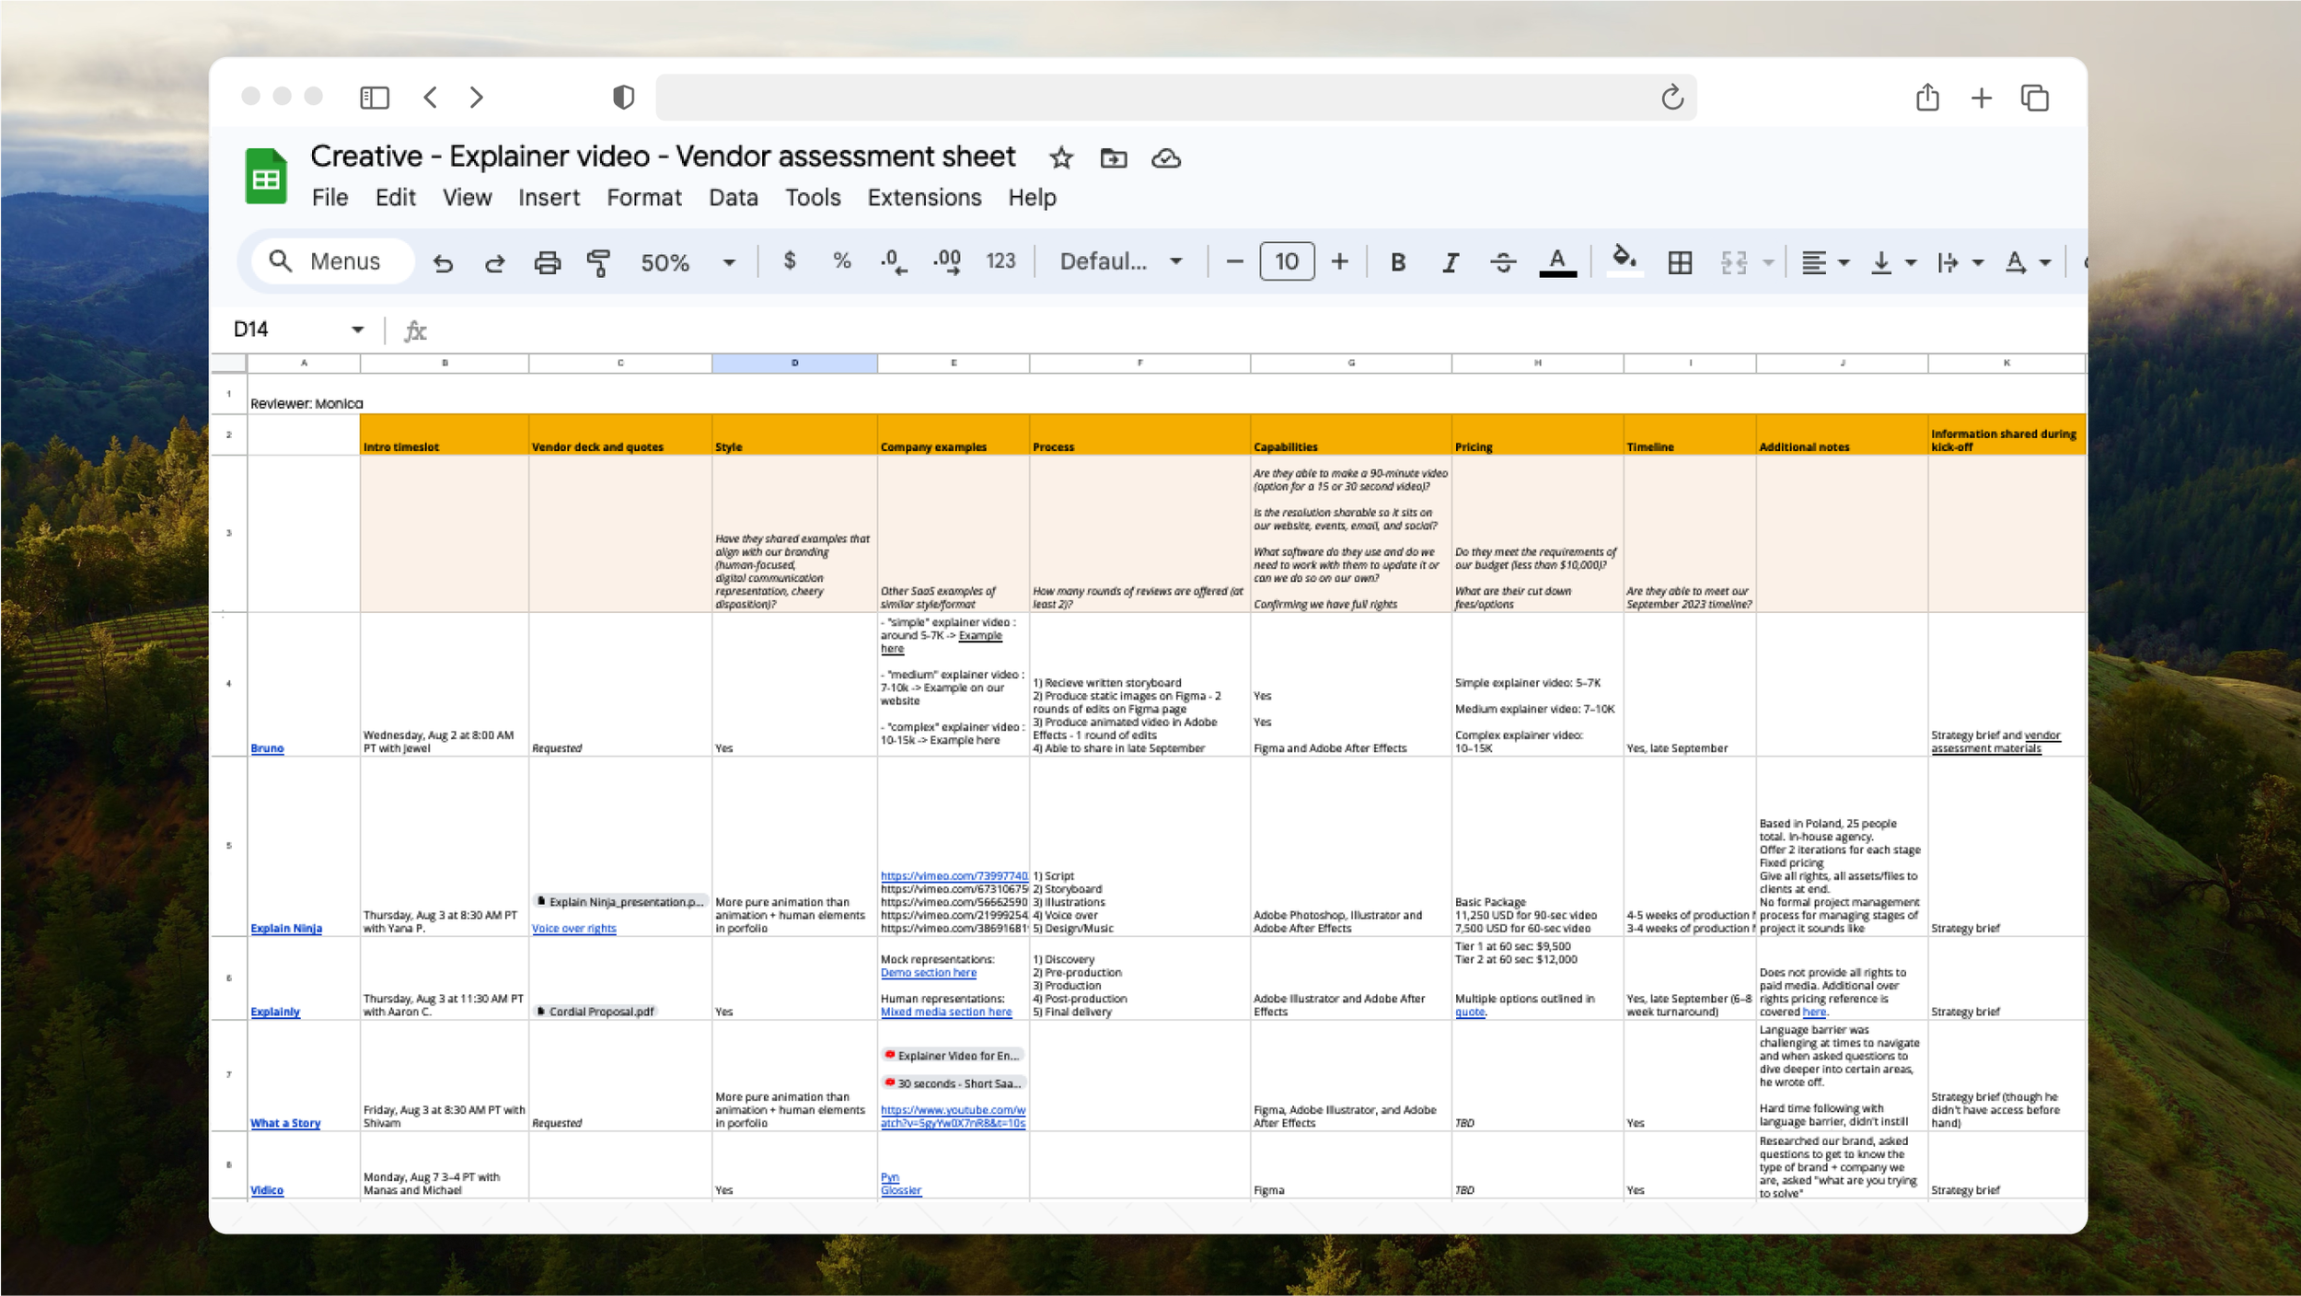2301x1296 pixels.
Task: Toggle the browser sidebar
Action: 375,98
